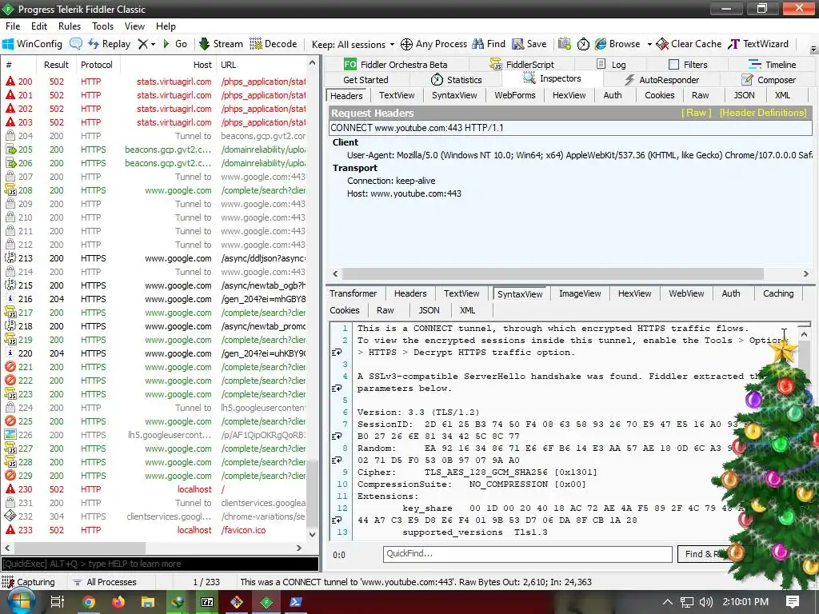Select request Cookies tab
Image resolution: width=819 pixels, height=614 pixels.
click(x=659, y=95)
